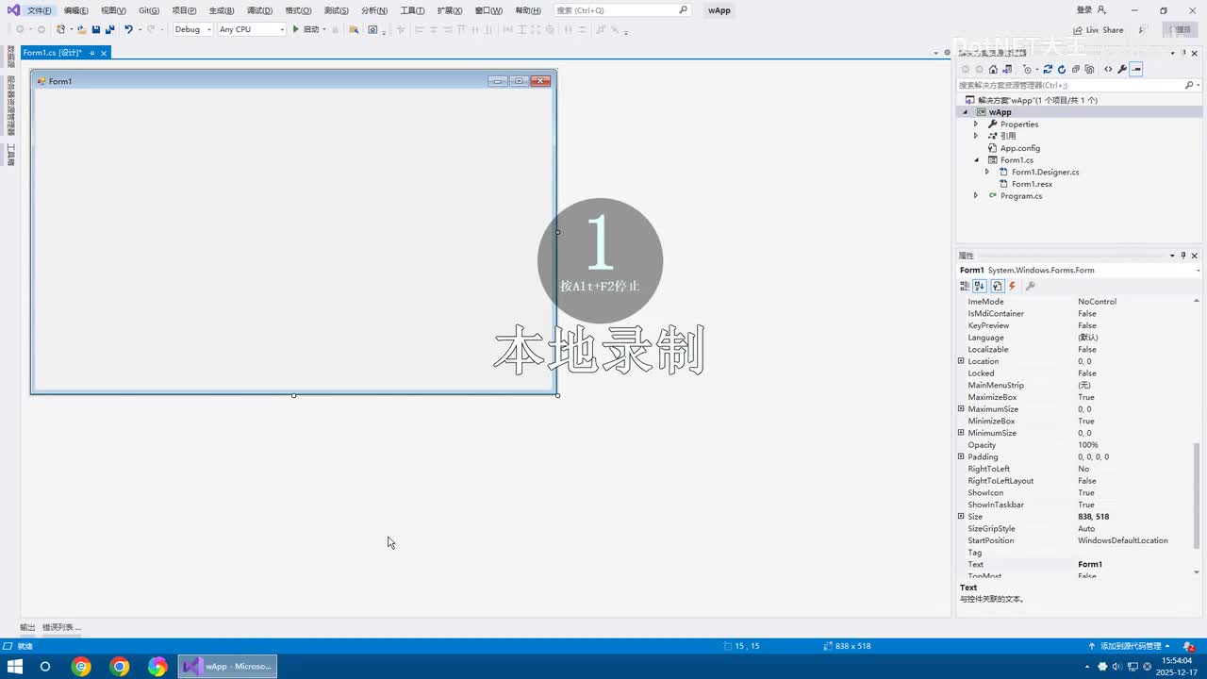This screenshot has height=679, width=1207.
Task: Click Switch Views icon in Solution Explorer
Action: (1007, 69)
